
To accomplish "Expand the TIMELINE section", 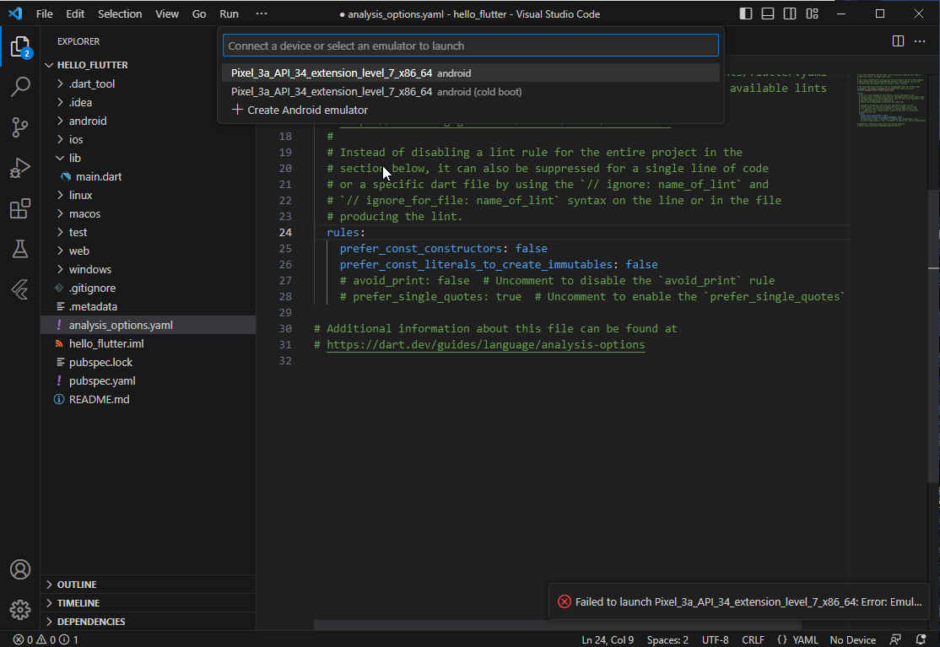I will point(148,602).
